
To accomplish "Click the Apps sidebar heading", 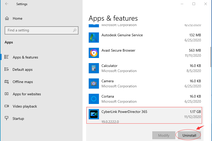I will 9,42.
